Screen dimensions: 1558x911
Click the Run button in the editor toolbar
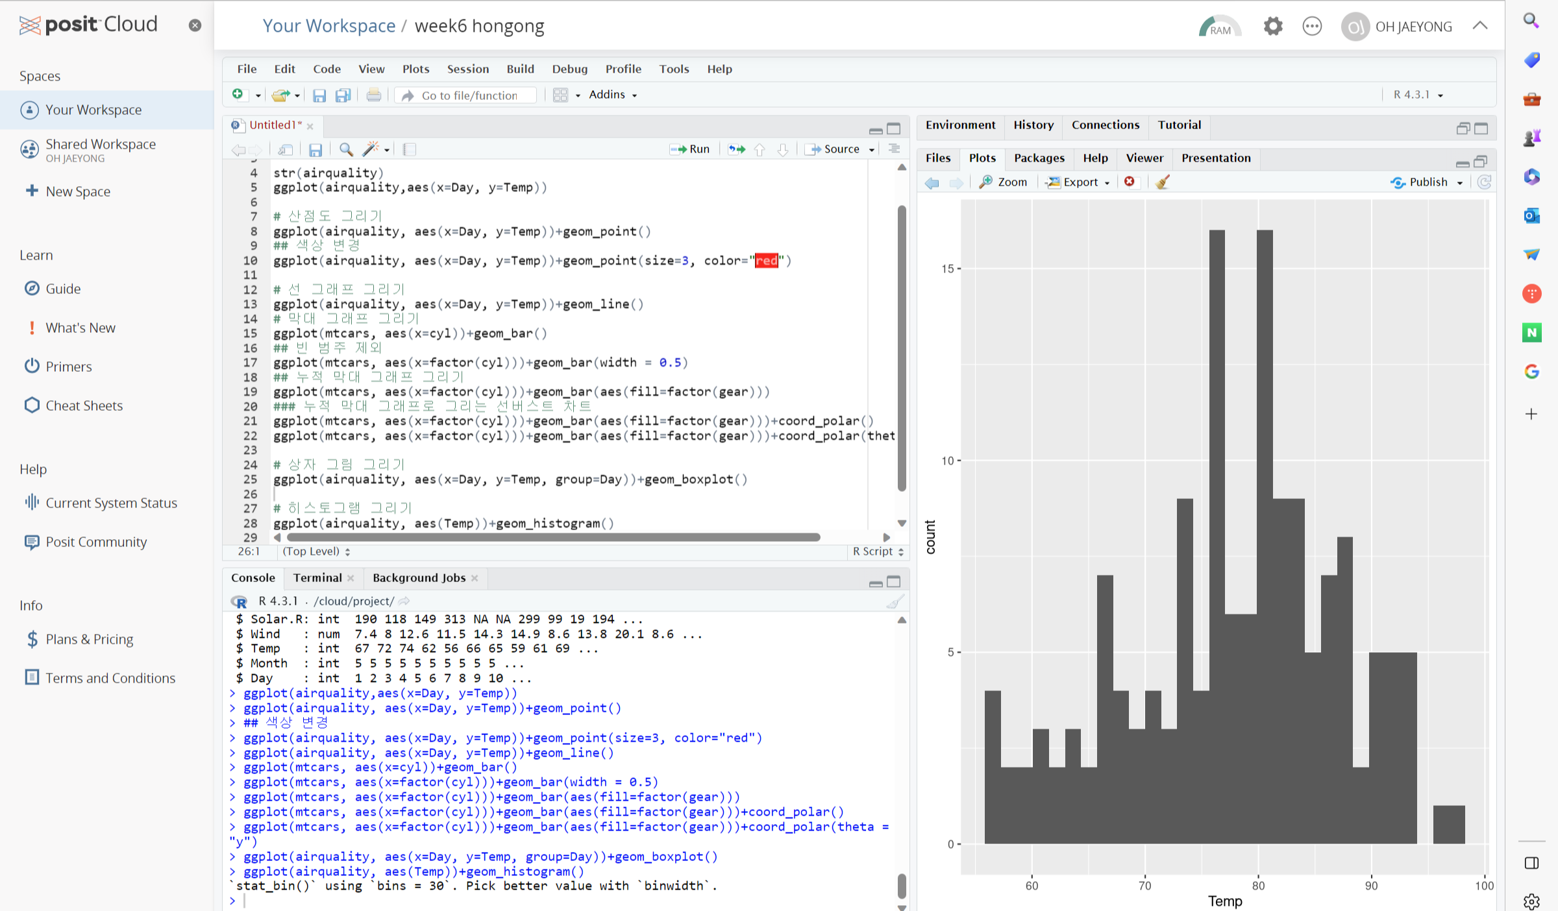(x=690, y=149)
